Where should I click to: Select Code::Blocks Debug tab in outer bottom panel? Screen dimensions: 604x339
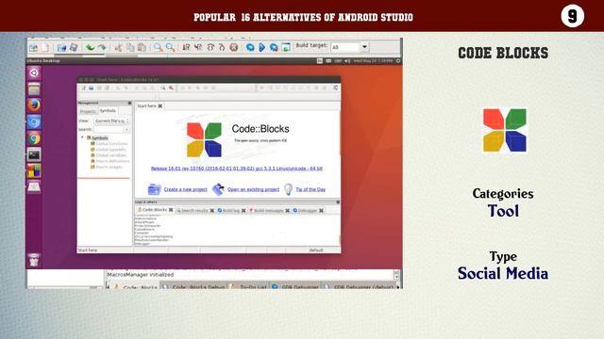pyautogui.click(x=194, y=286)
